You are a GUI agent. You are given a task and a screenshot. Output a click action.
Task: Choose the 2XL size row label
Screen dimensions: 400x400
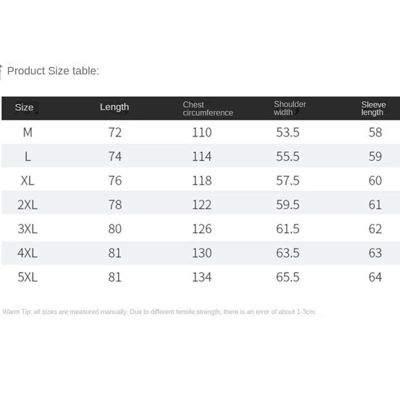point(27,204)
